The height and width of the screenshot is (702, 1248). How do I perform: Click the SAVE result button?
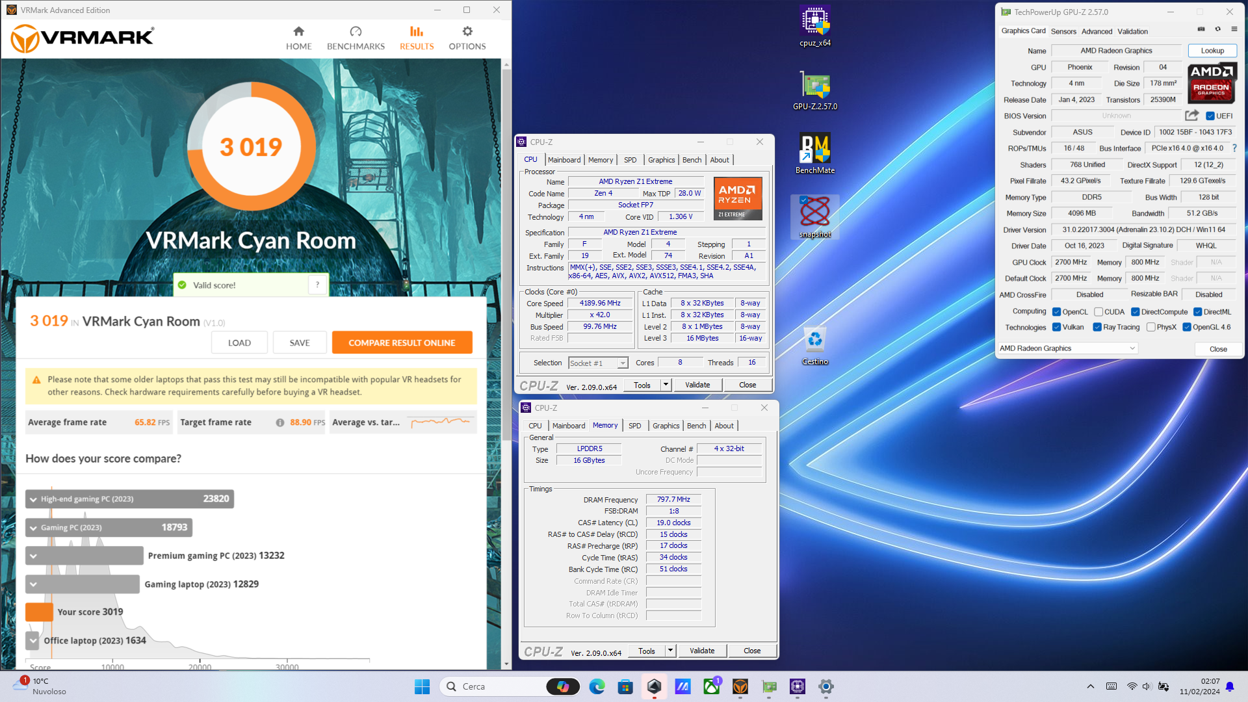tap(300, 343)
